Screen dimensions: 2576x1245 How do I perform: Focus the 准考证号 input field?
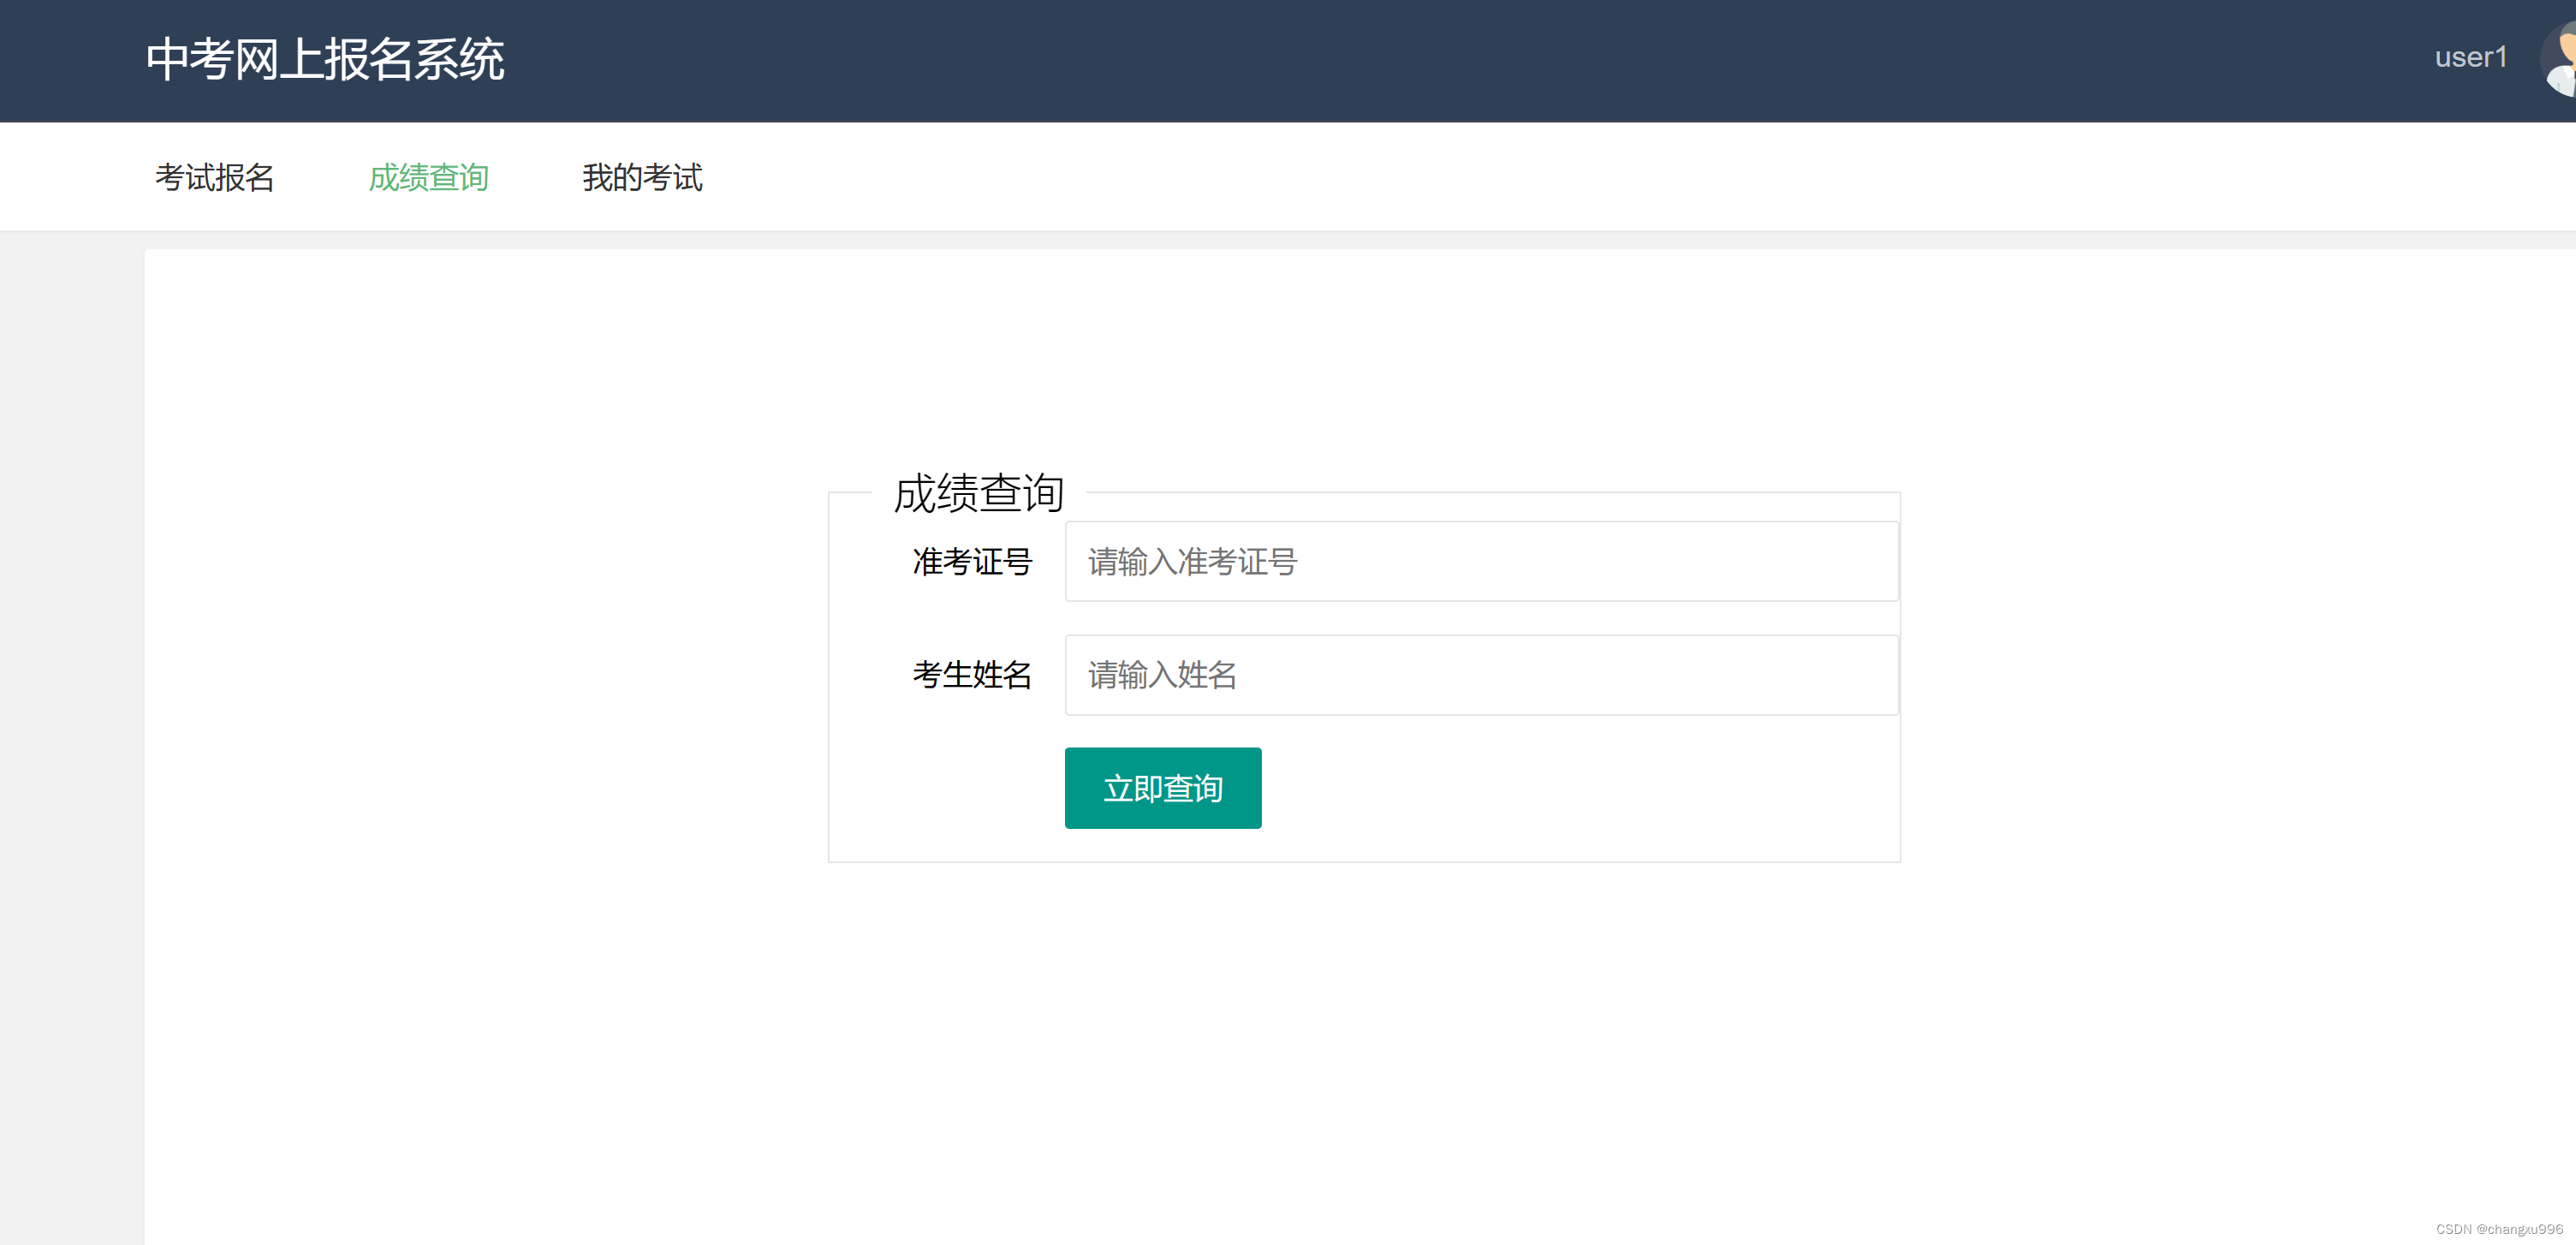pyautogui.click(x=1481, y=561)
